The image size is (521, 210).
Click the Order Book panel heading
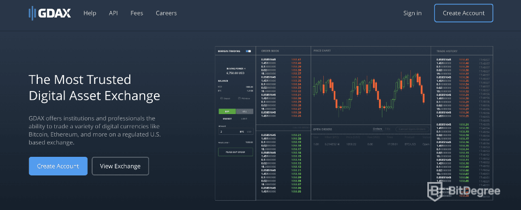click(x=270, y=51)
